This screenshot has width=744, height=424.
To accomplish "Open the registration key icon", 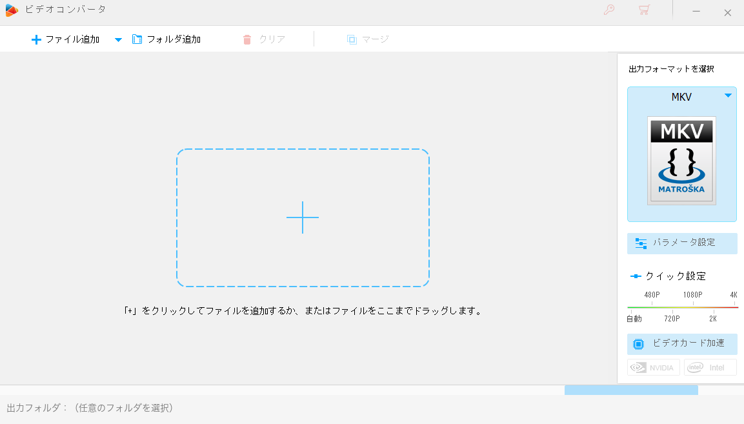I will (608, 10).
